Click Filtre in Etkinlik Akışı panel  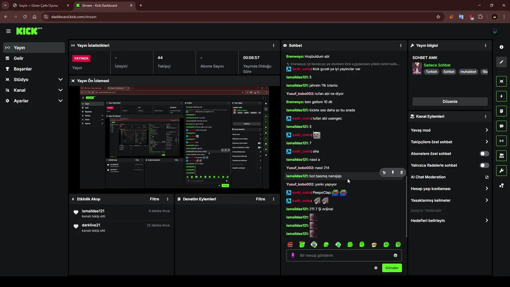point(155,199)
